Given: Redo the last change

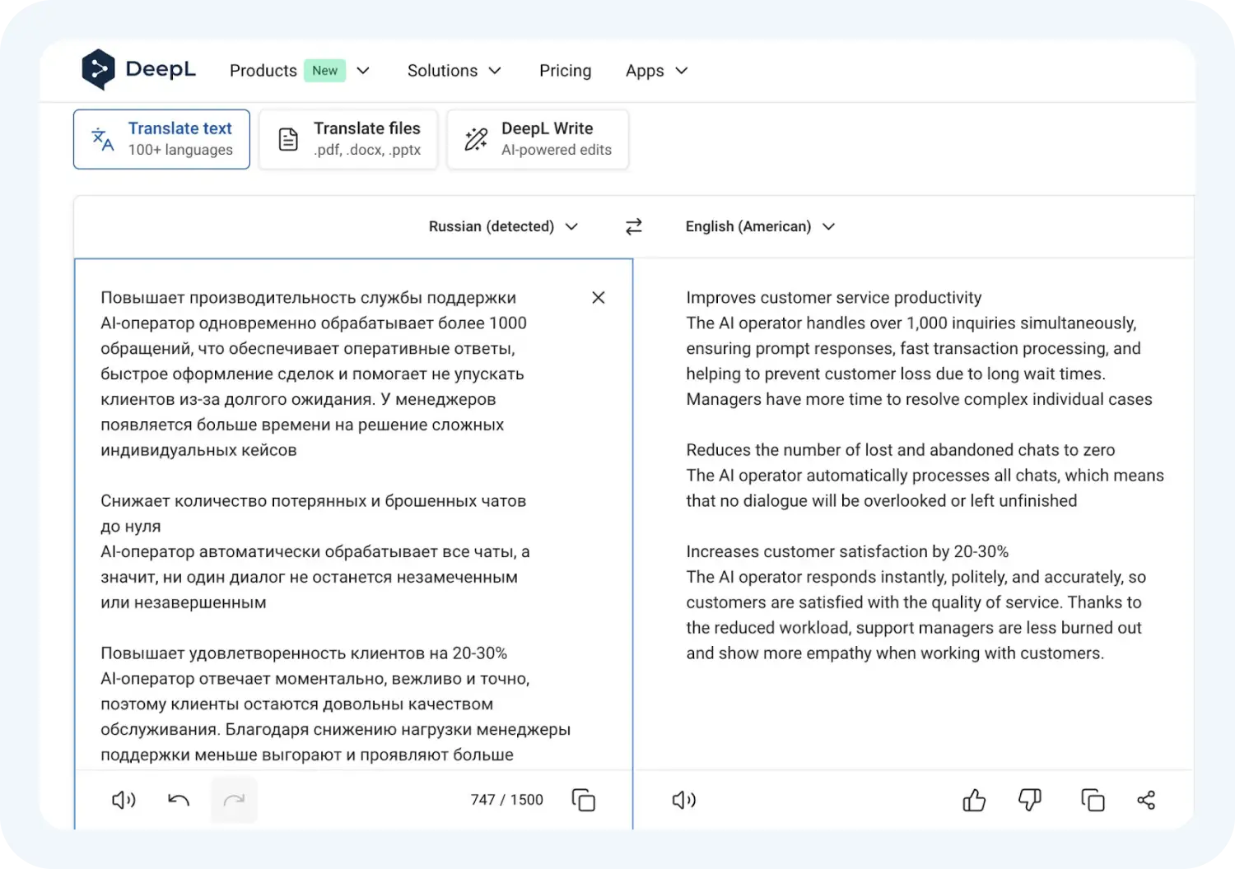Looking at the screenshot, I should pyautogui.click(x=234, y=799).
